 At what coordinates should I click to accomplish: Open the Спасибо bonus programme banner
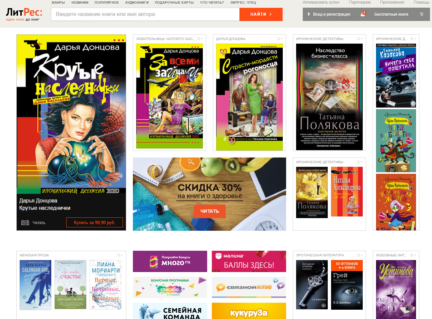click(170, 287)
